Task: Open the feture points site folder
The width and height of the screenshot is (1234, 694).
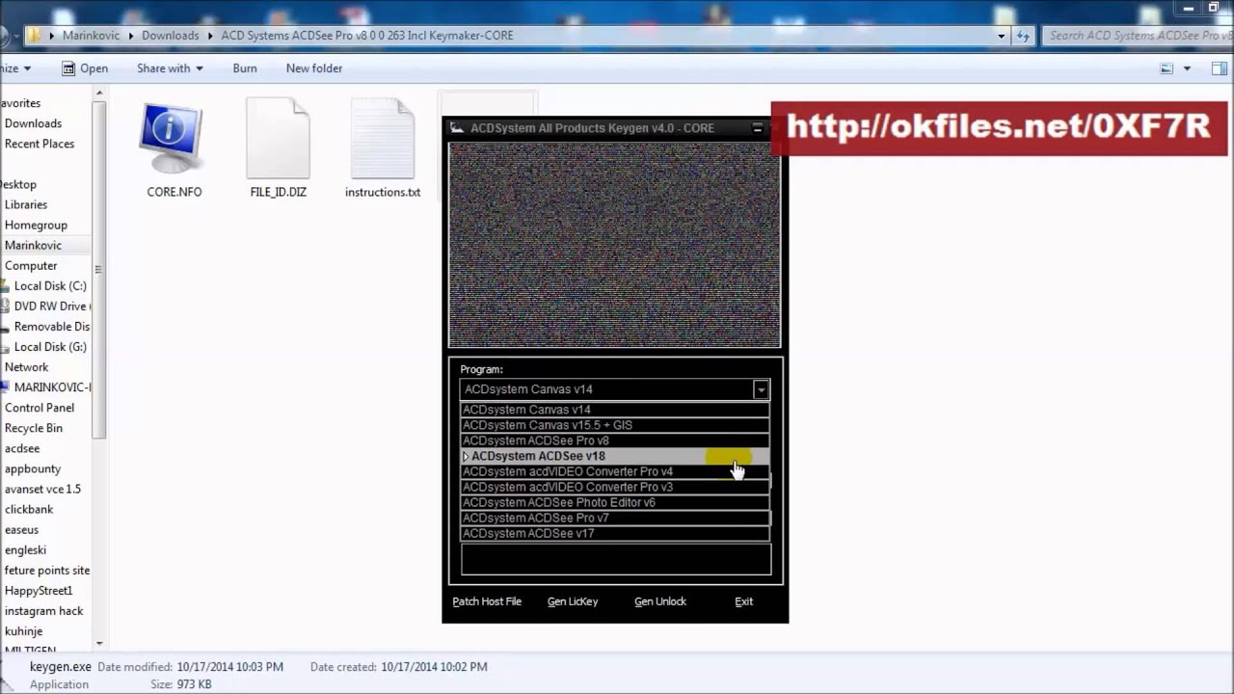Action: click(46, 570)
